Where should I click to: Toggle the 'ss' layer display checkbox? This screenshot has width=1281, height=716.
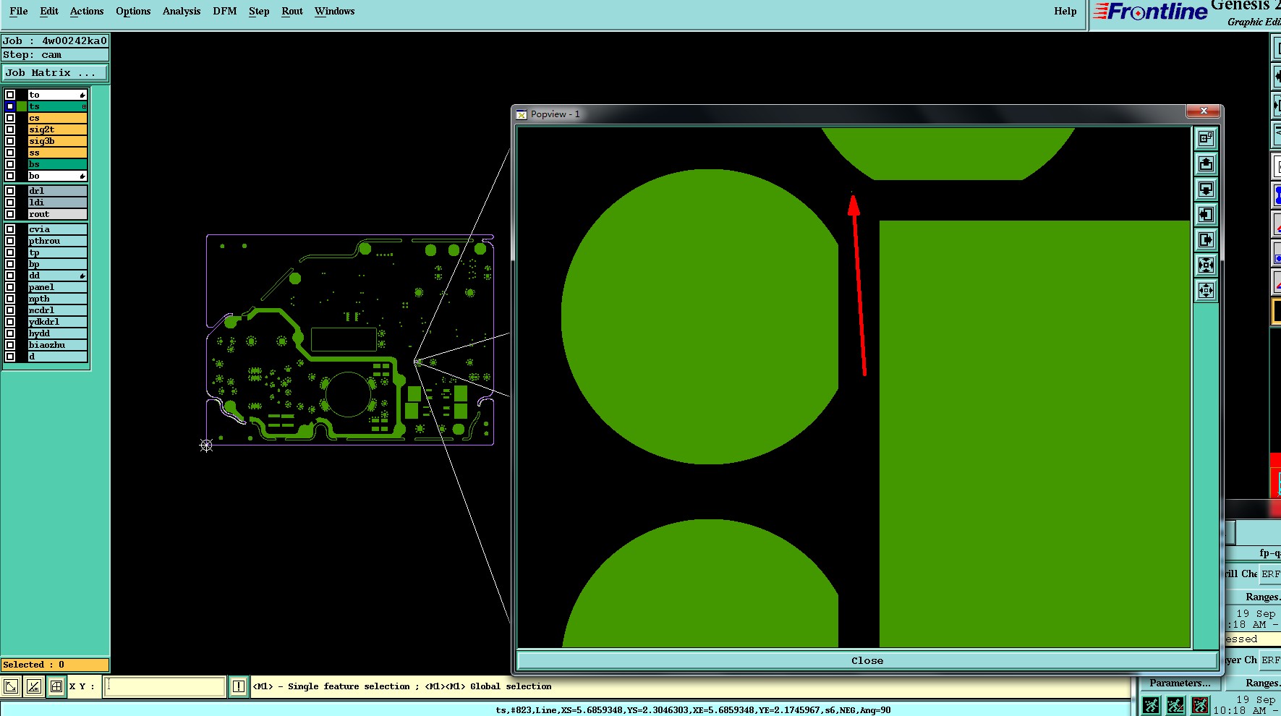10,153
